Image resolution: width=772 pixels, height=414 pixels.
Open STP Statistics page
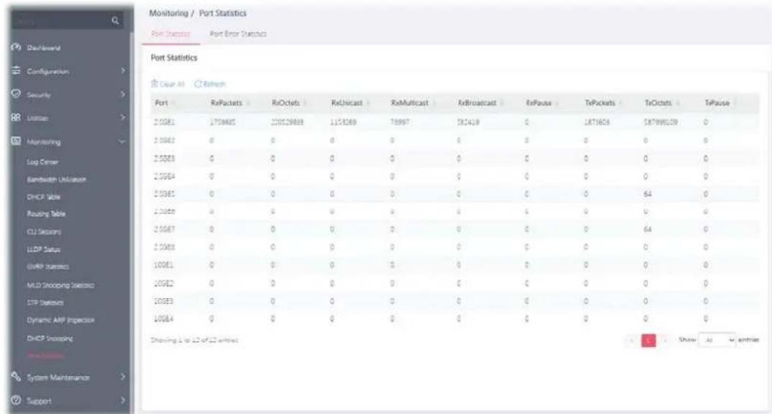click(x=45, y=303)
